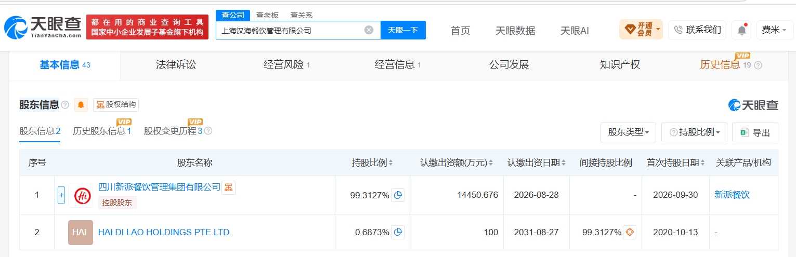The image size is (796, 257).
Task: Click the 天眼一下 search button
Action: [x=403, y=30]
